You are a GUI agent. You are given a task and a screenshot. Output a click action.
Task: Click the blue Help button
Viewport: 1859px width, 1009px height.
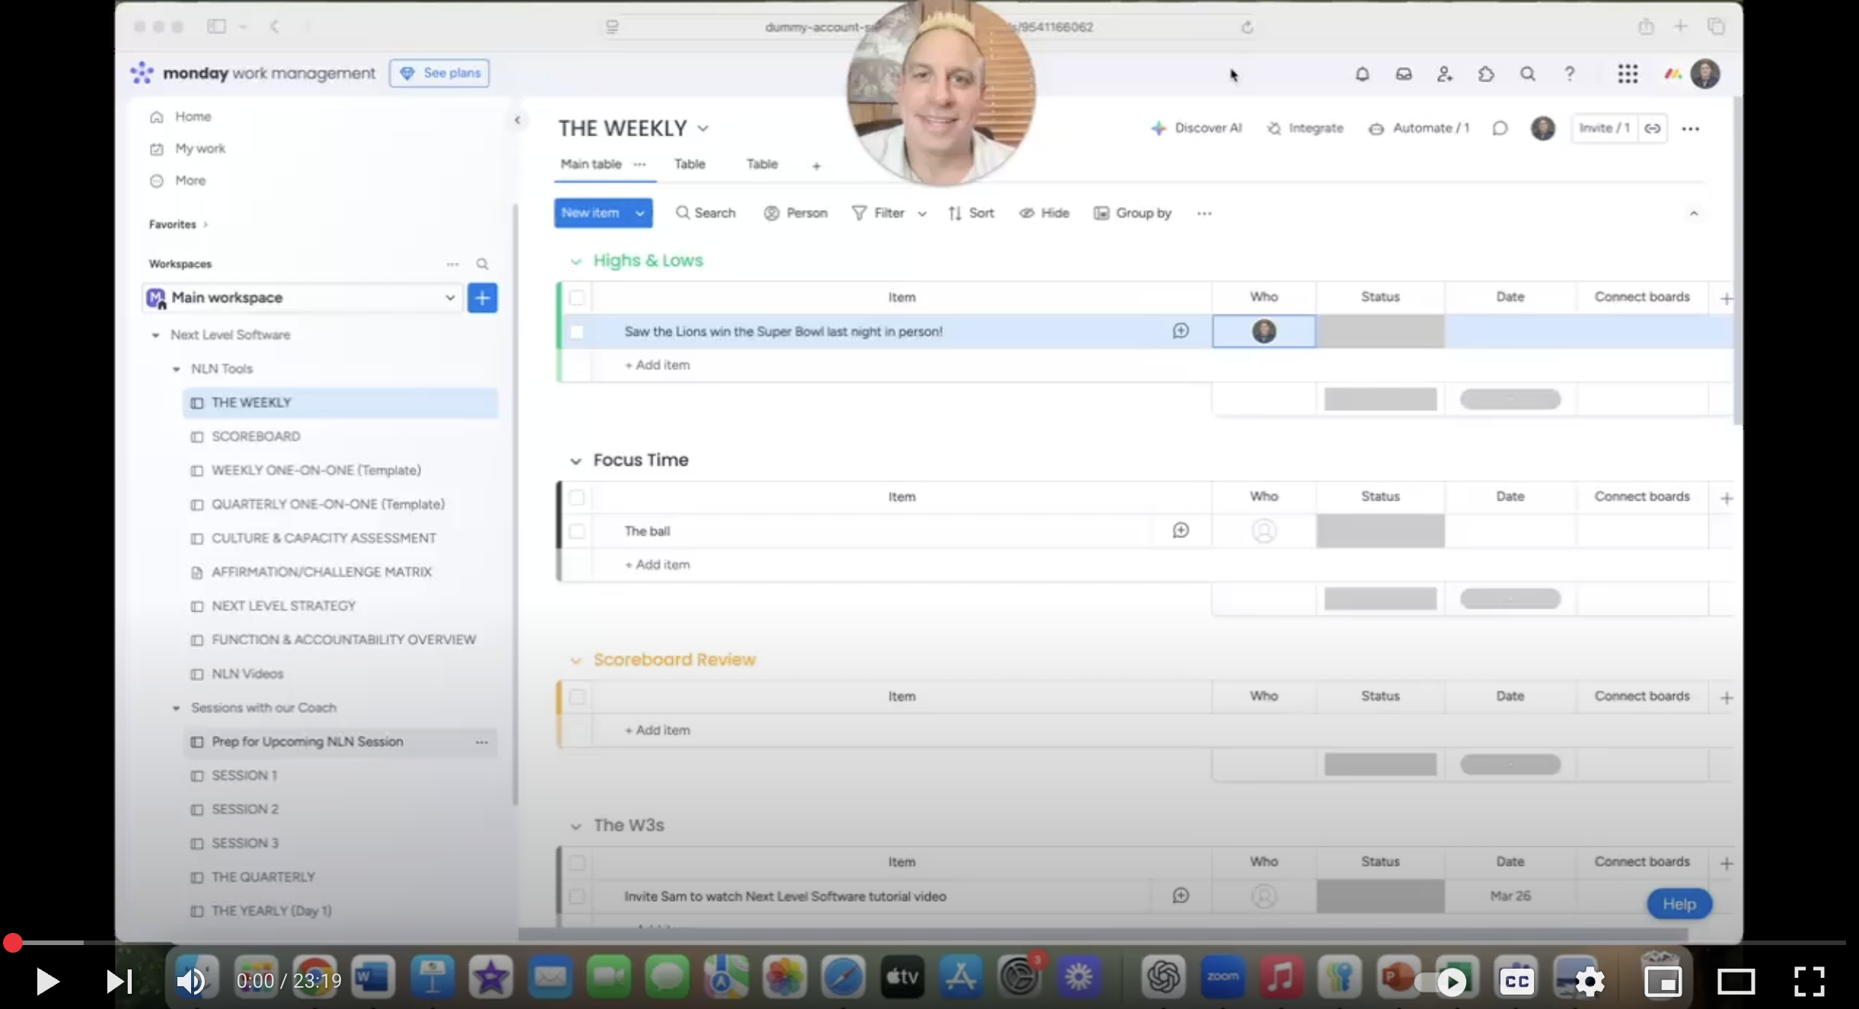coord(1679,904)
